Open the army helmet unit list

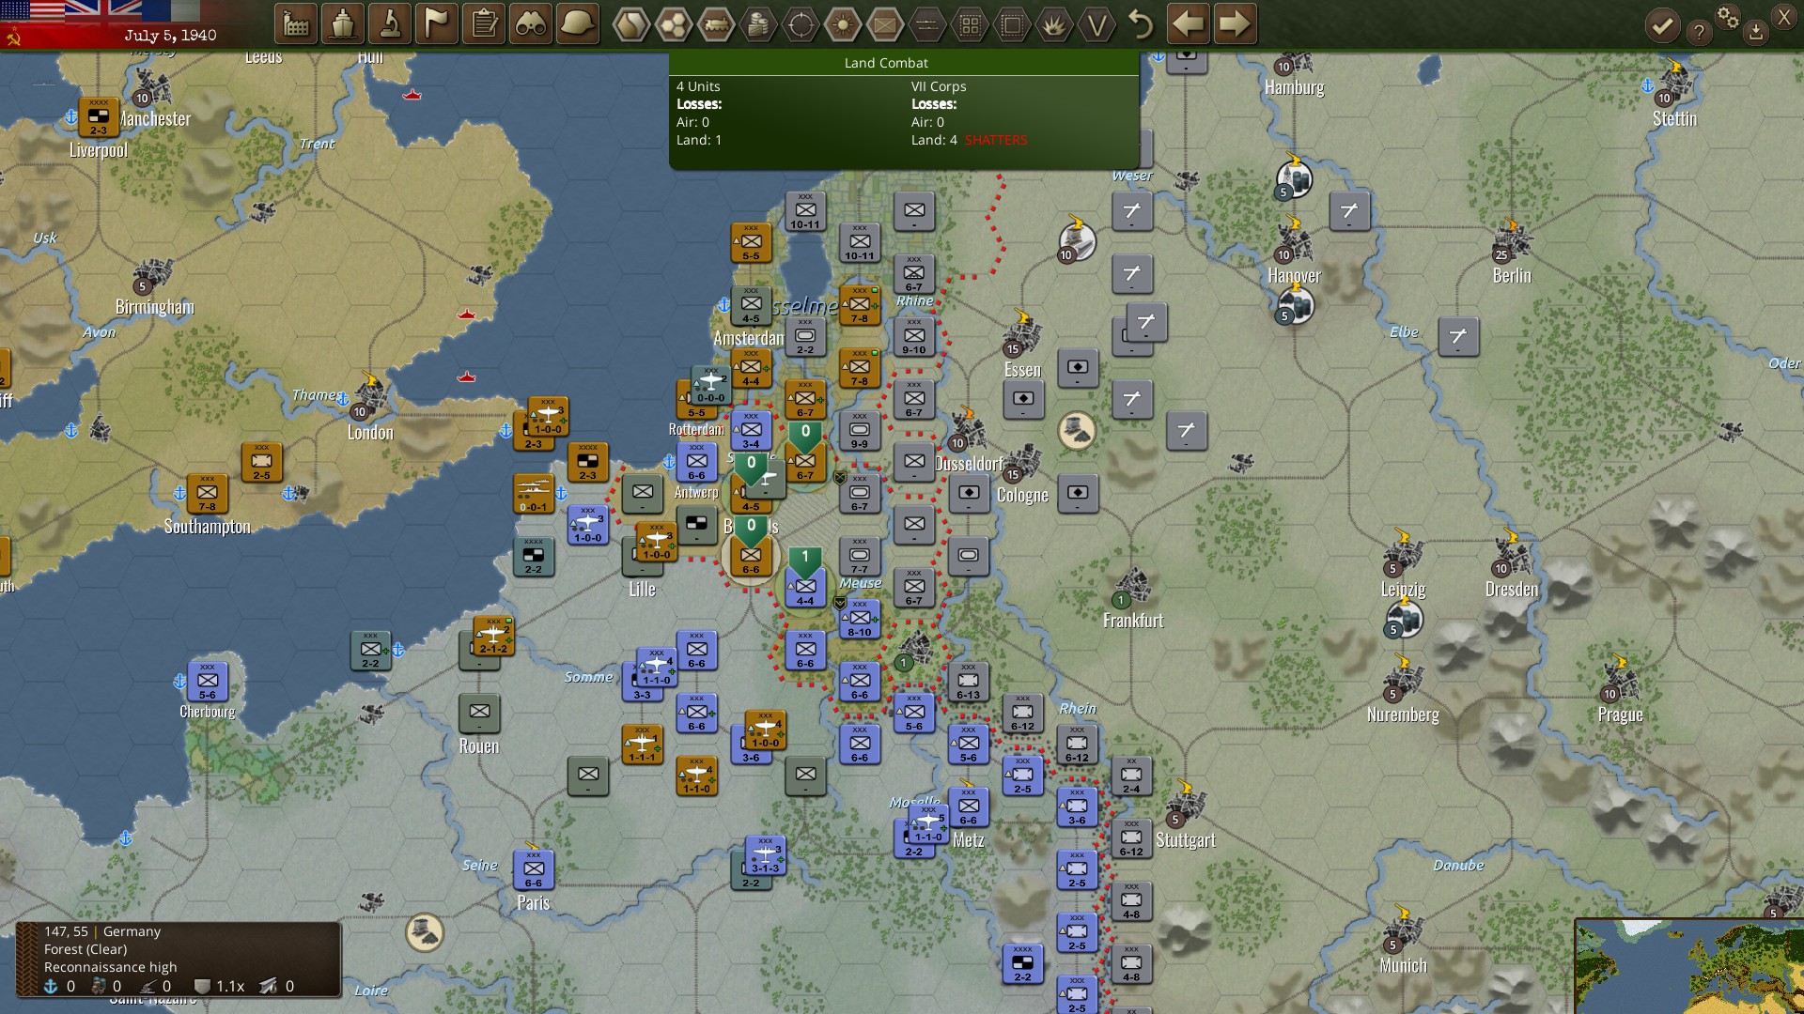click(578, 24)
